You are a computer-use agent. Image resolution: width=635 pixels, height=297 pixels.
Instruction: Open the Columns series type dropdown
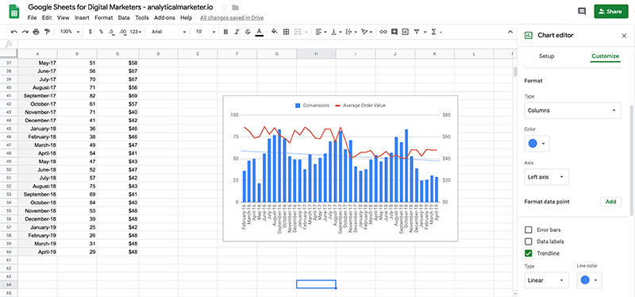(x=572, y=110)
